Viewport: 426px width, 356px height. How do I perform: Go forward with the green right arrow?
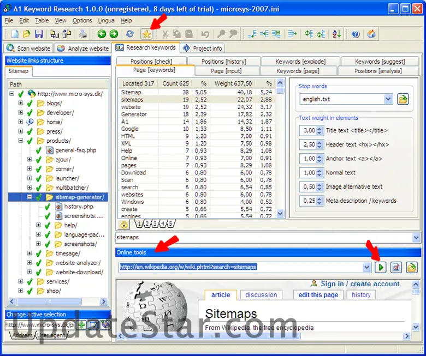tap(114, 34)
